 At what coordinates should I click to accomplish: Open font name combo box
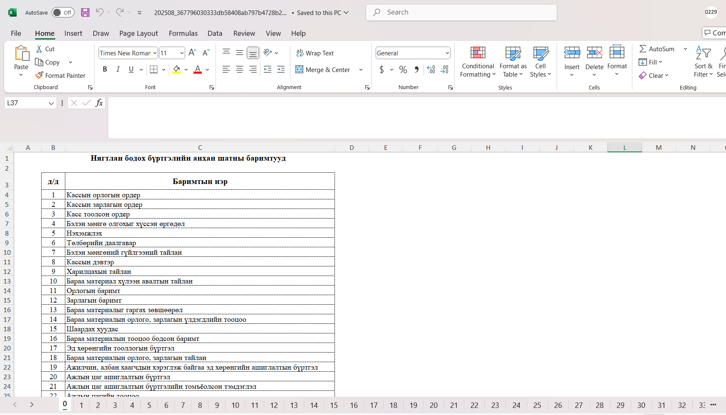tap(128, 53)
